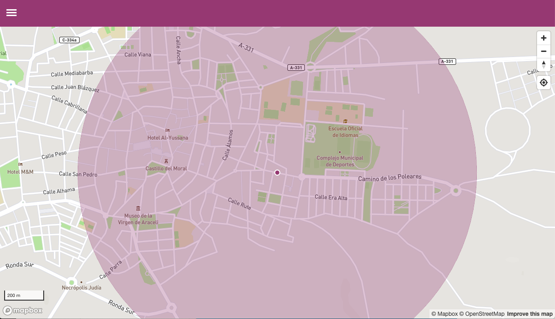Click the Calle Juan Blázquez label
This screenshot has width=555, height=319.
[x=75, y=87]
